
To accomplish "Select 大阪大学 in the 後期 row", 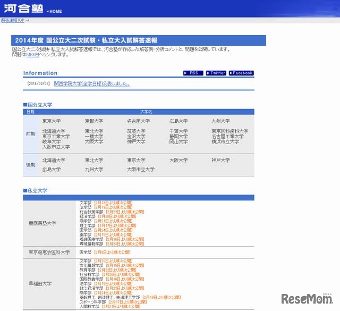I will tap(178, 160).
